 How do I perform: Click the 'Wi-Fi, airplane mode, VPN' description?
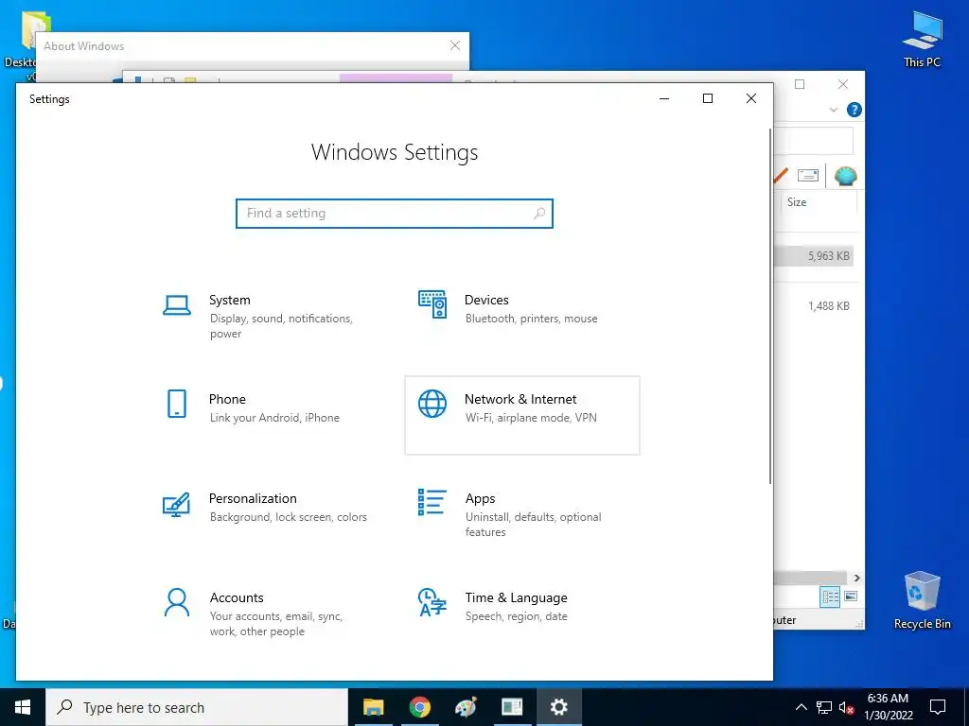532,418
